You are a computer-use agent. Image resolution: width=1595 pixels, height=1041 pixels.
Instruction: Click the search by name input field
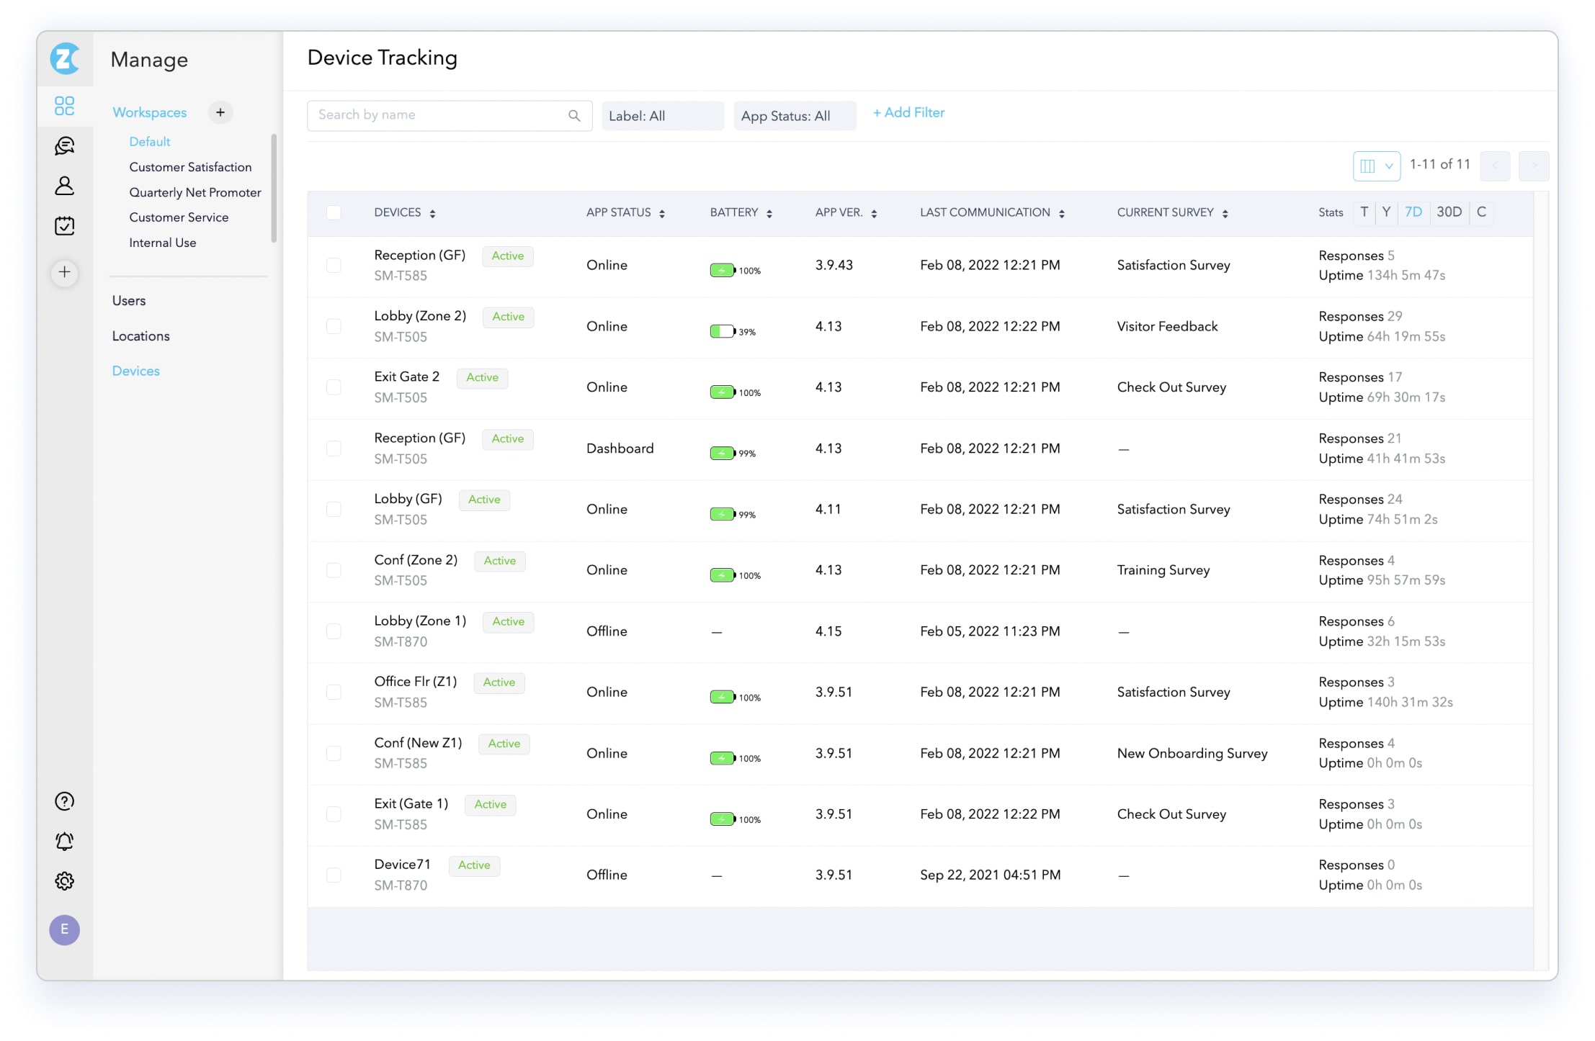pyautogui.click(x=447, y=114)
